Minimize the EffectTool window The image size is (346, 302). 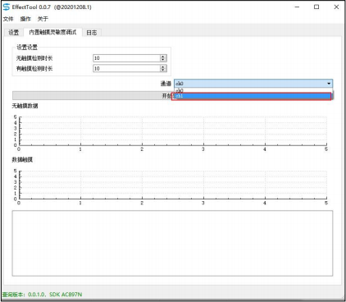(297, 7)
